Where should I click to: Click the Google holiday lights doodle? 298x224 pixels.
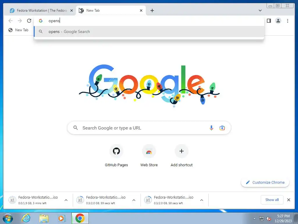tap(149, 86)
